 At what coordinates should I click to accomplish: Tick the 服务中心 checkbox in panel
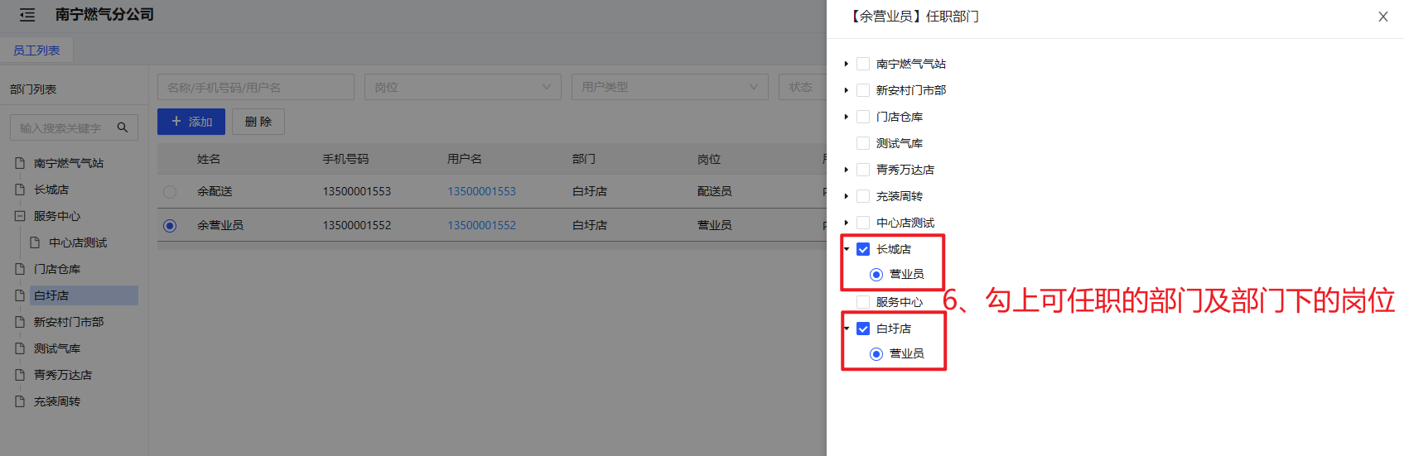[x=863, y=302]
